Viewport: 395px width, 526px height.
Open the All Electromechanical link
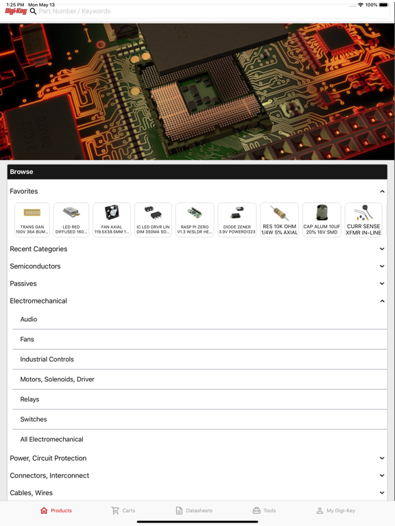[200, 439]
